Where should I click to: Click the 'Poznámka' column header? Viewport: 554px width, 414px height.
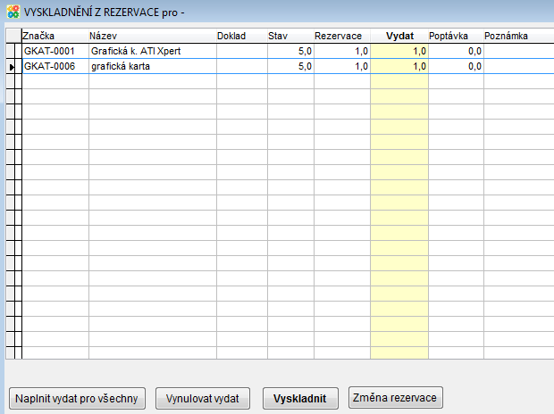click(518, 36)
